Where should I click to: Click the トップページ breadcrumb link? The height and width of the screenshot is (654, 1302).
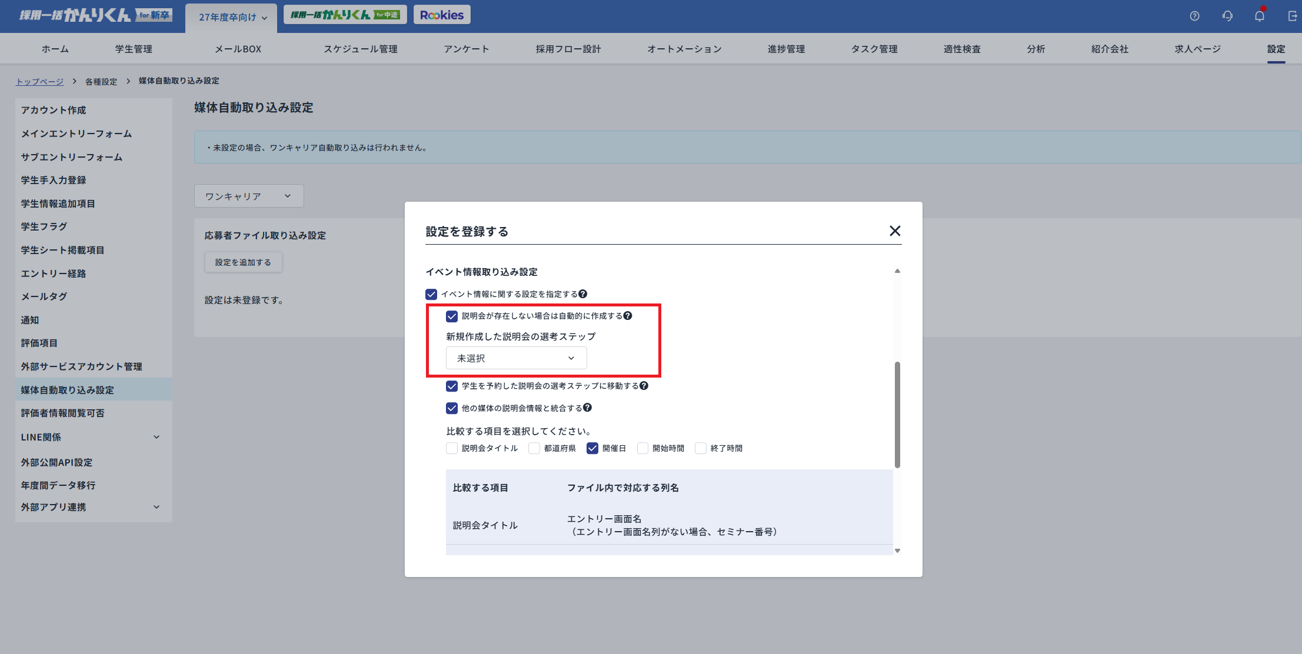click(x=39, y=81)
